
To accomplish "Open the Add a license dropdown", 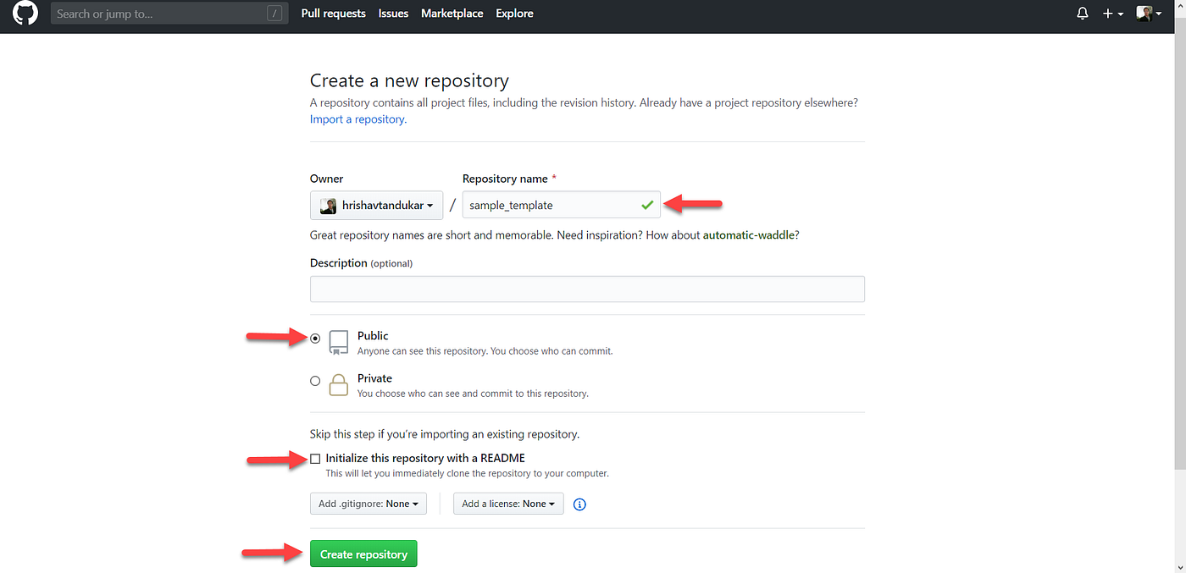I will pos(508,503).
